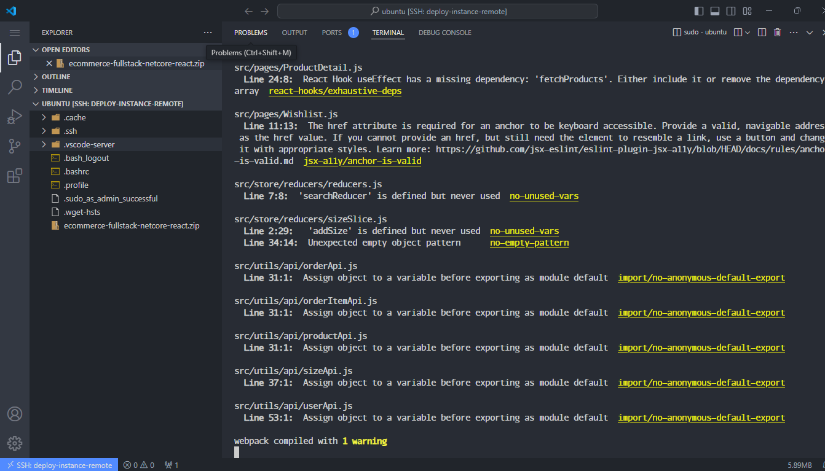
Task: Open the react-hooks/exhaustive-deps link
Action: (335, 91)
